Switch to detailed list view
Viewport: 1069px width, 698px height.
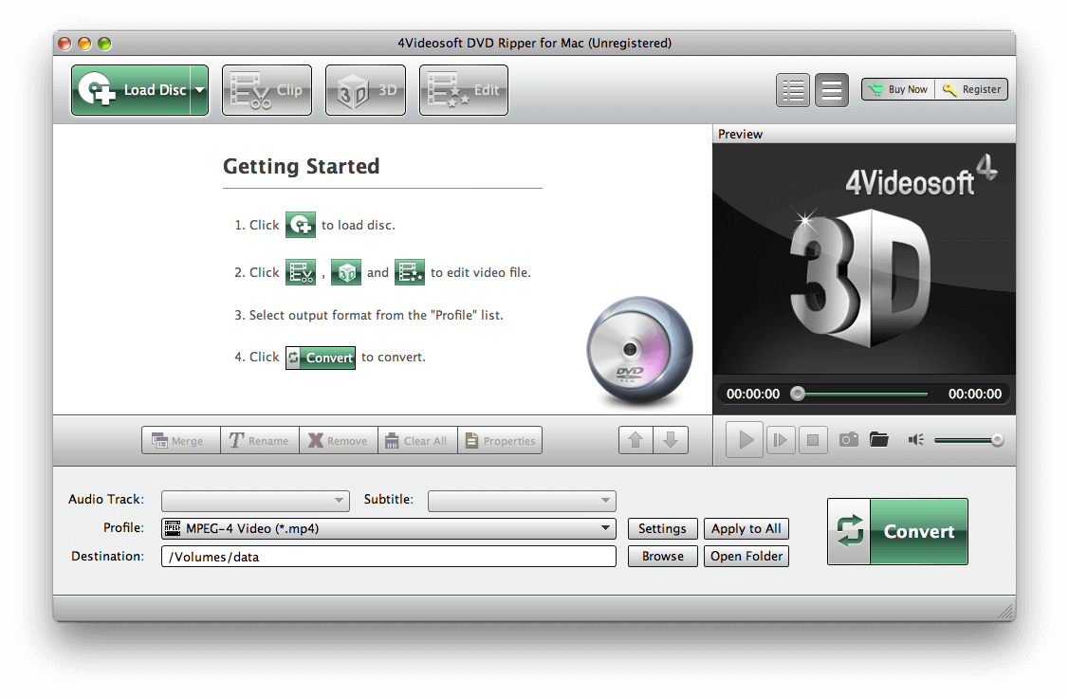[793, 90]
